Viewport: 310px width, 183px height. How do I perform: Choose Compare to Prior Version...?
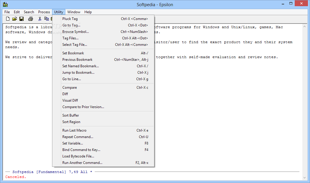coord(103,107)
